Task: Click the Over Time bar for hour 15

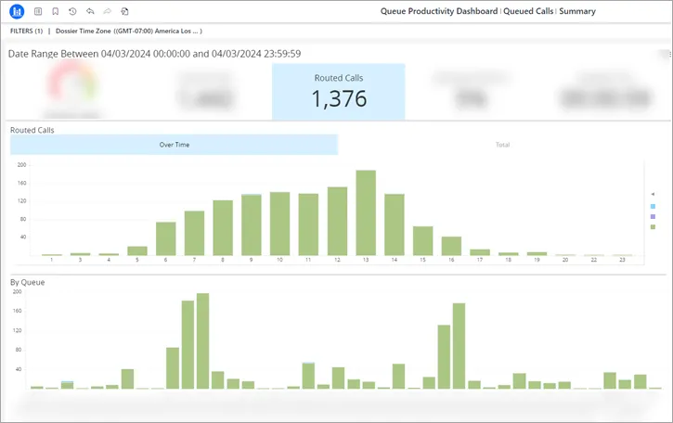Action: coord(422,240)
